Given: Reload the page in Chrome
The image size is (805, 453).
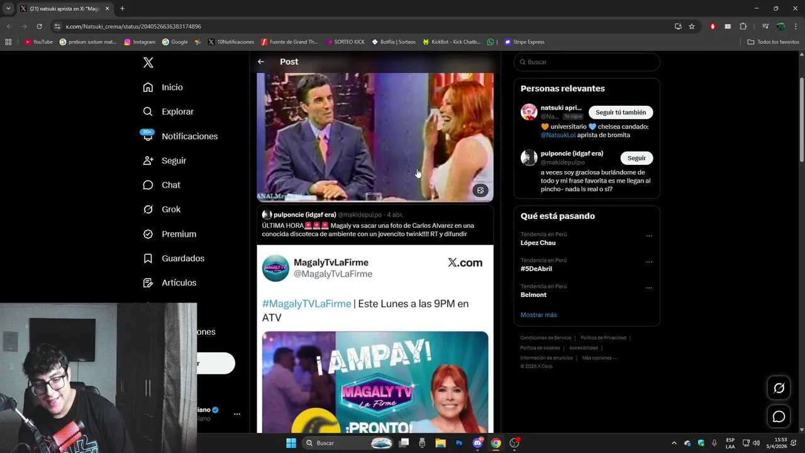Looking at the screenshot, I should tap(39, 26).
